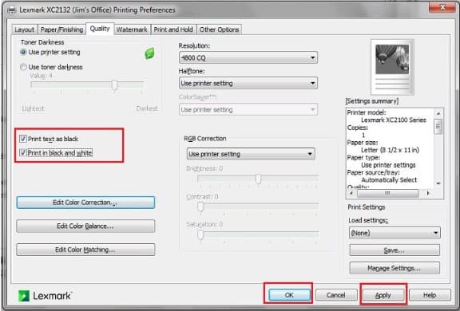Click the Contrast slider handle
Viewport: 460px width, 311px height.
pos(200,207)
